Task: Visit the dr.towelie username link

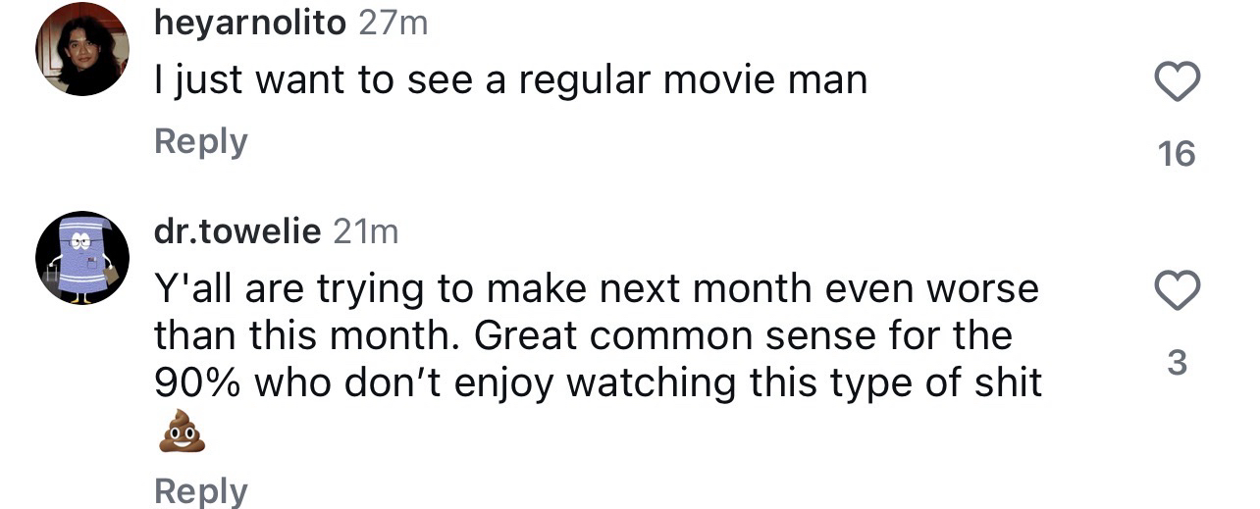Action: (x=237, y=231)
